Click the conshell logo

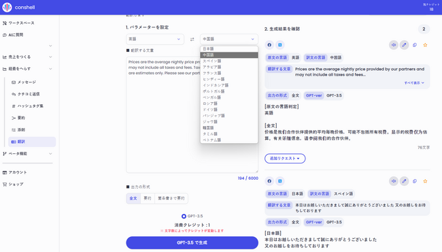(x=7, y=7)
